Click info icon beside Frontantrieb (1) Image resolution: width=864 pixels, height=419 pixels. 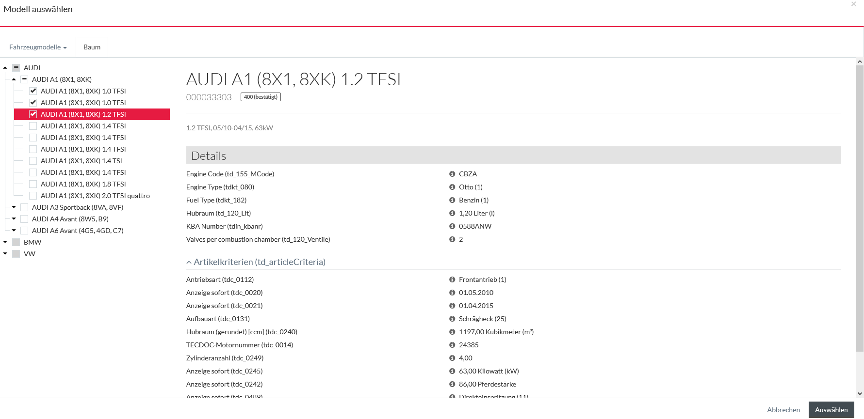point(452,279)
